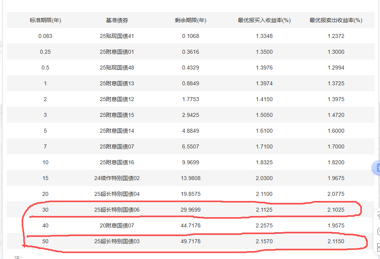Click standard term value 0.083

[45, 36]
